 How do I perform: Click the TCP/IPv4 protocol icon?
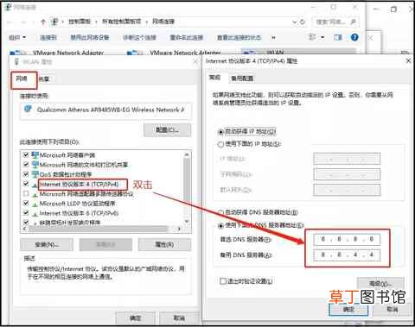(x=35, y=185)
